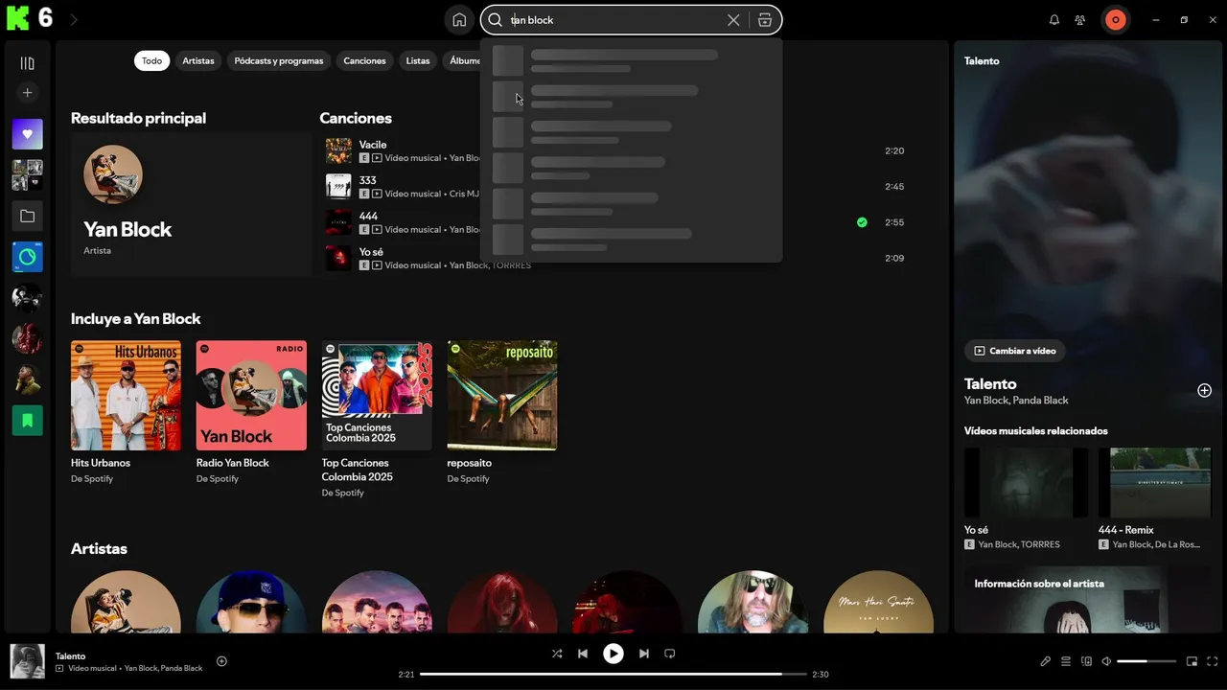The width and height of the screenshot is (1227, 690).
Task: Open the Browse icon beside search
Action: [x=765, y=19]
